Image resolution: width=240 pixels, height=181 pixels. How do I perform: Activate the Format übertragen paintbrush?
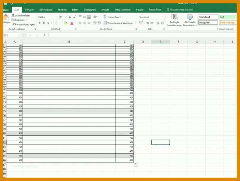pyautogui.click(x=13, y=24)
